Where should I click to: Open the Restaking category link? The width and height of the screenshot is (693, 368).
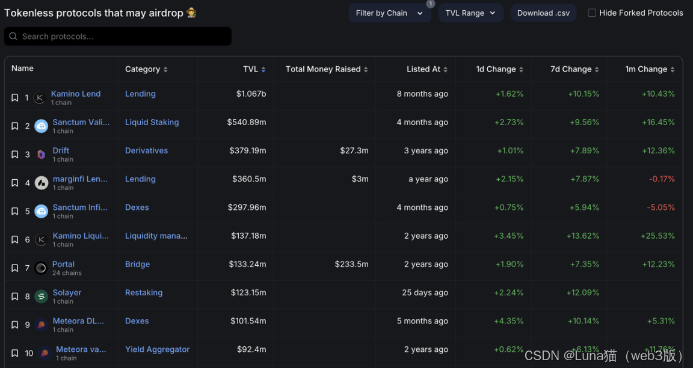tap(144, 292)
